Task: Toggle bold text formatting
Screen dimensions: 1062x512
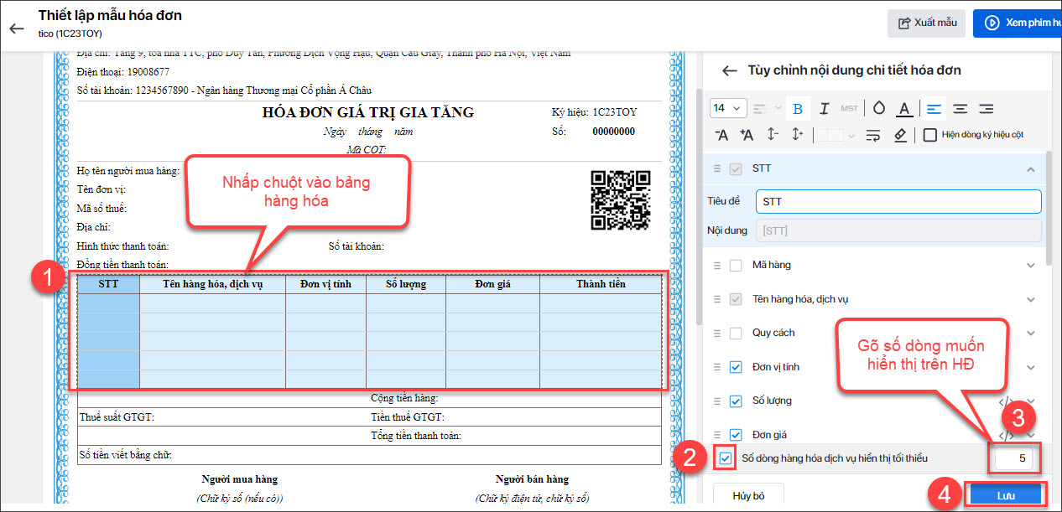Action: pyautogui.click(x=798, y=109)
